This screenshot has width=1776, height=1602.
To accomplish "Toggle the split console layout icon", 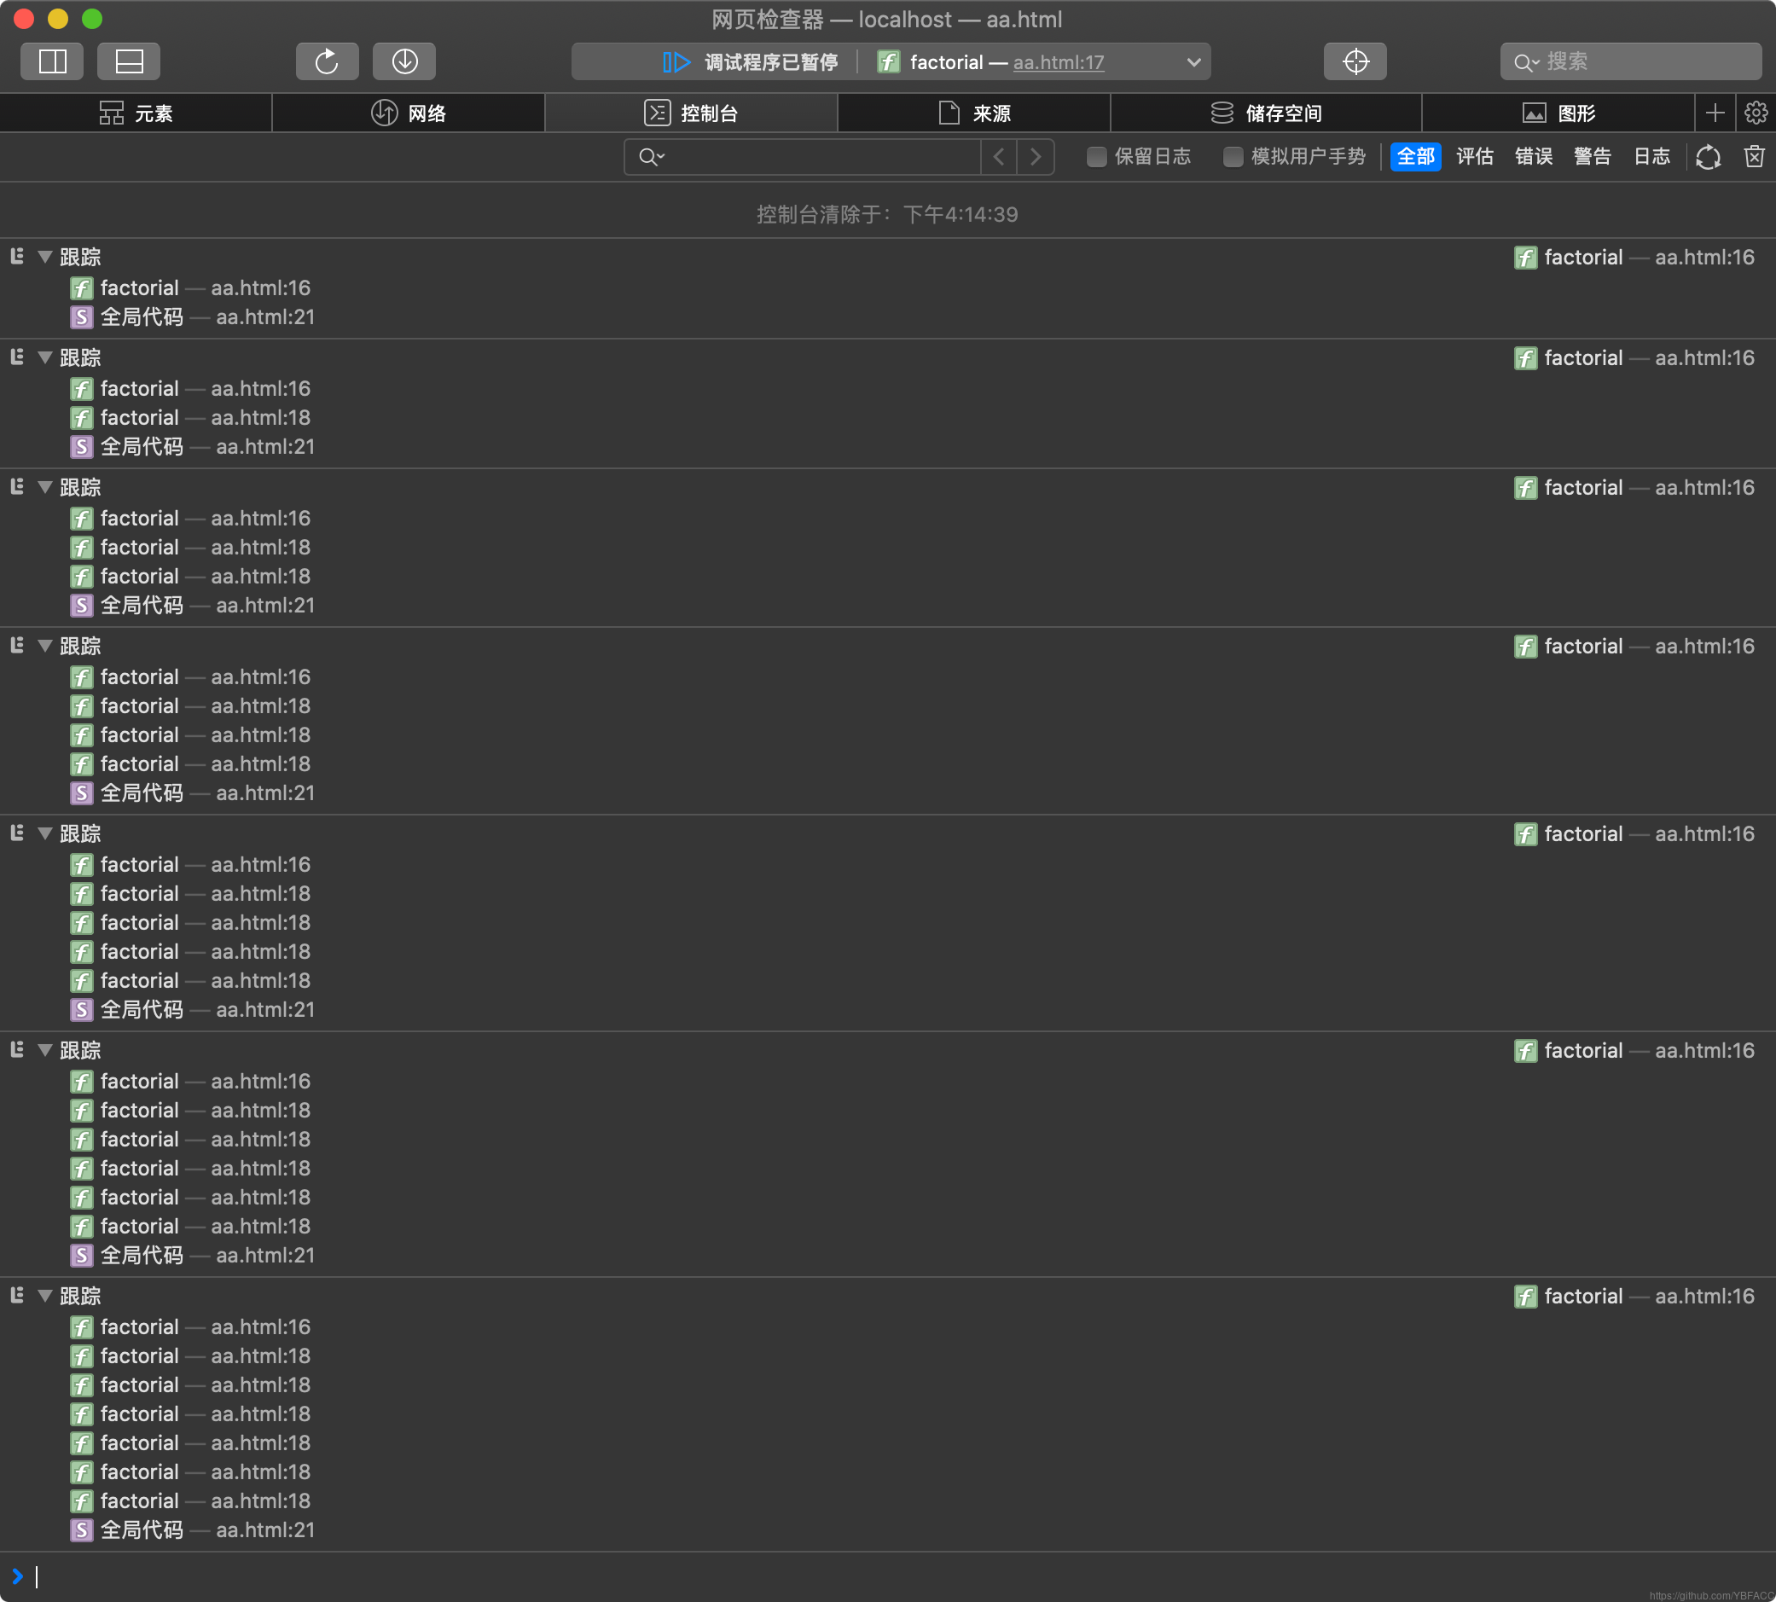I will tap(130, 61).
